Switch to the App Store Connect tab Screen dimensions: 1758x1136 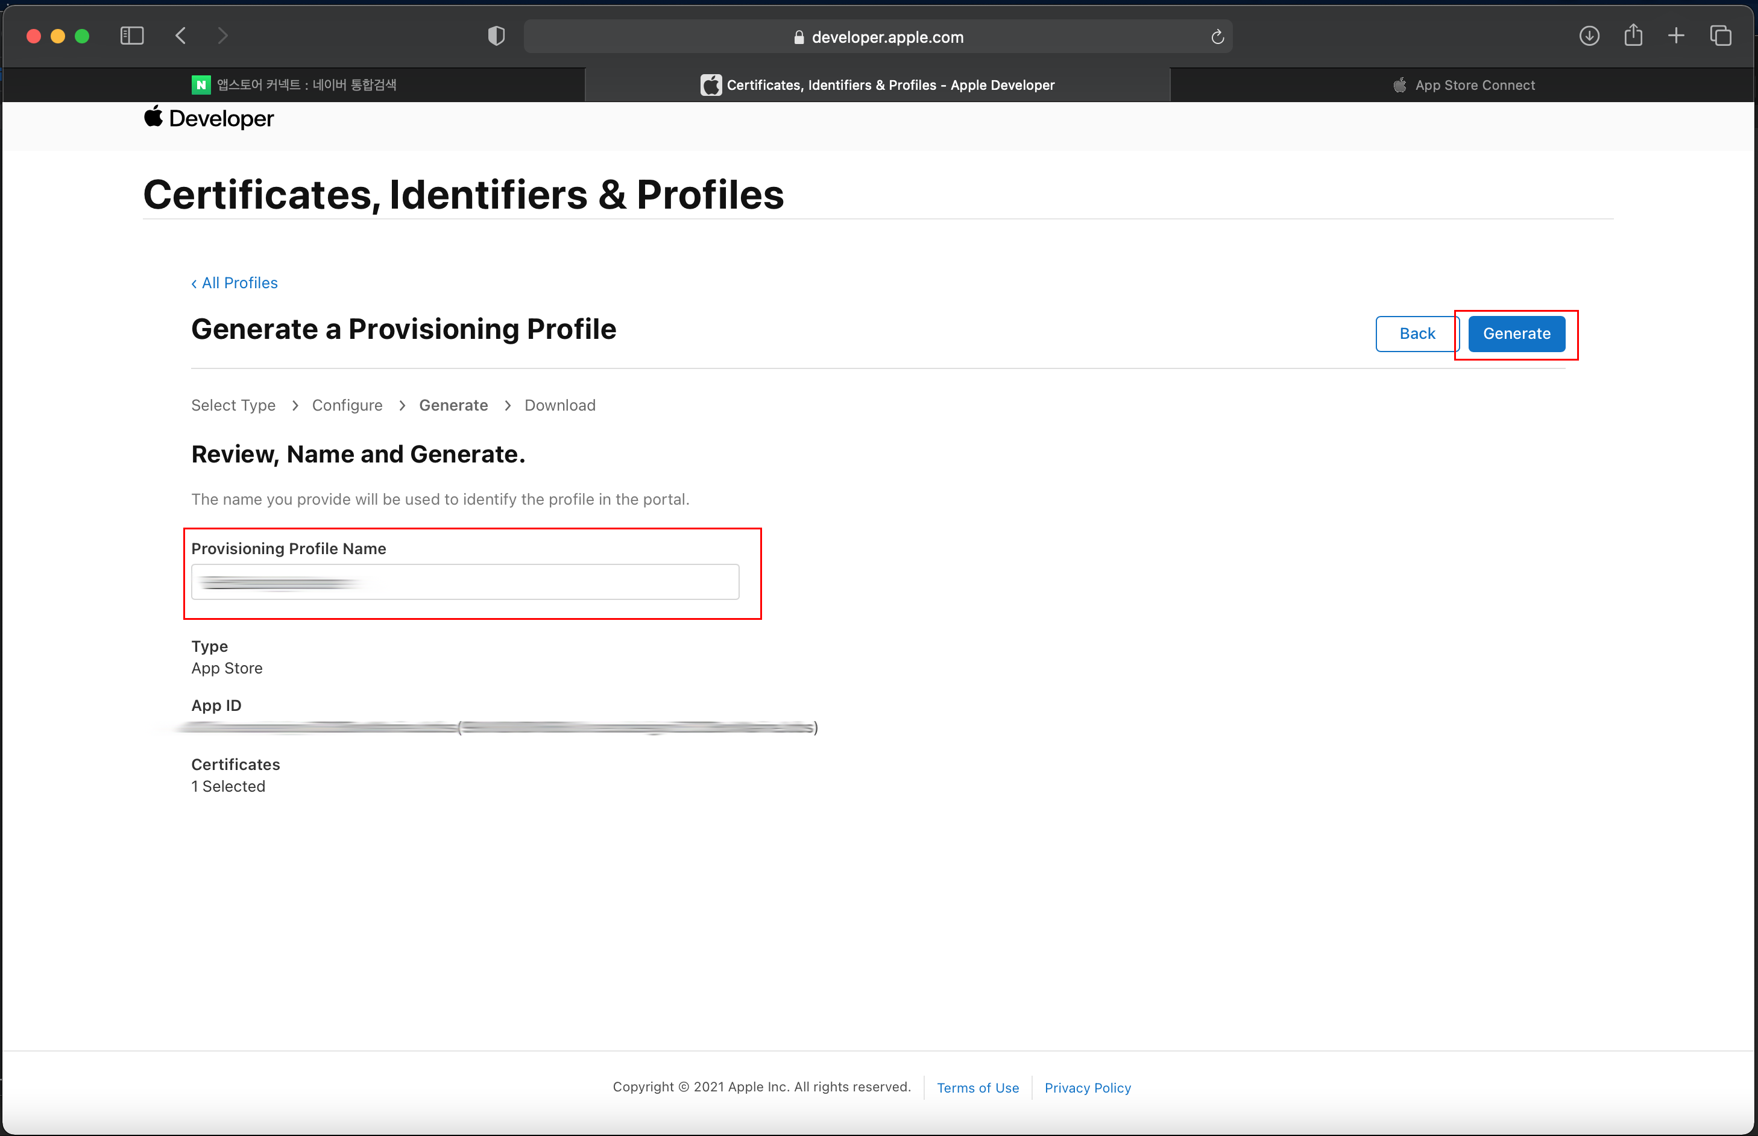point(1464,85)
